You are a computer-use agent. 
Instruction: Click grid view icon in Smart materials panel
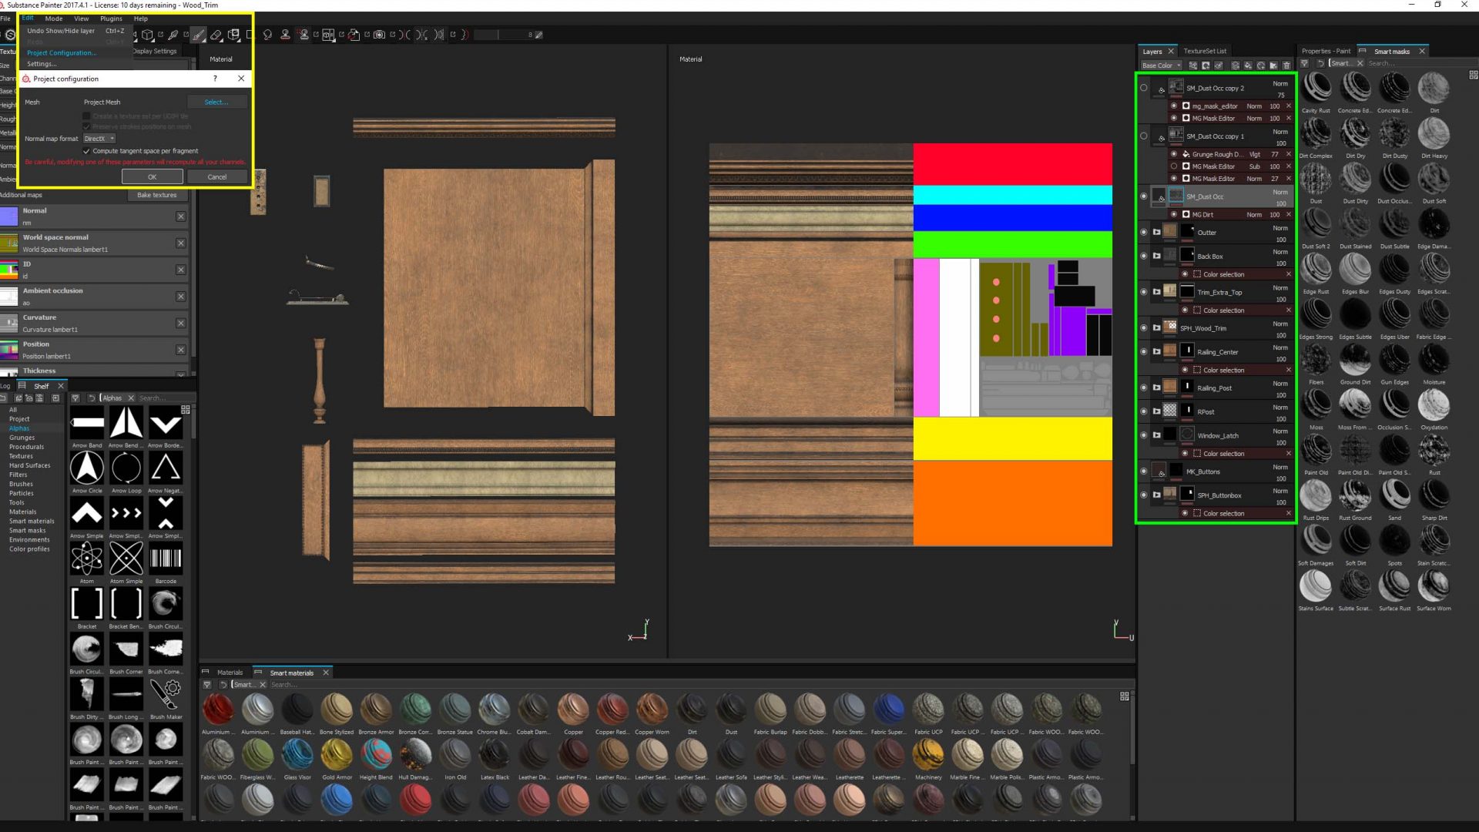[x=1124, y=696]
